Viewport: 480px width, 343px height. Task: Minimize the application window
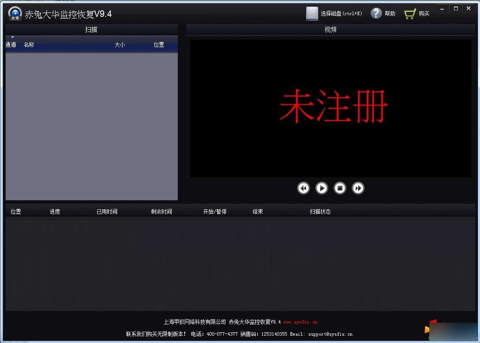[442, 9]
